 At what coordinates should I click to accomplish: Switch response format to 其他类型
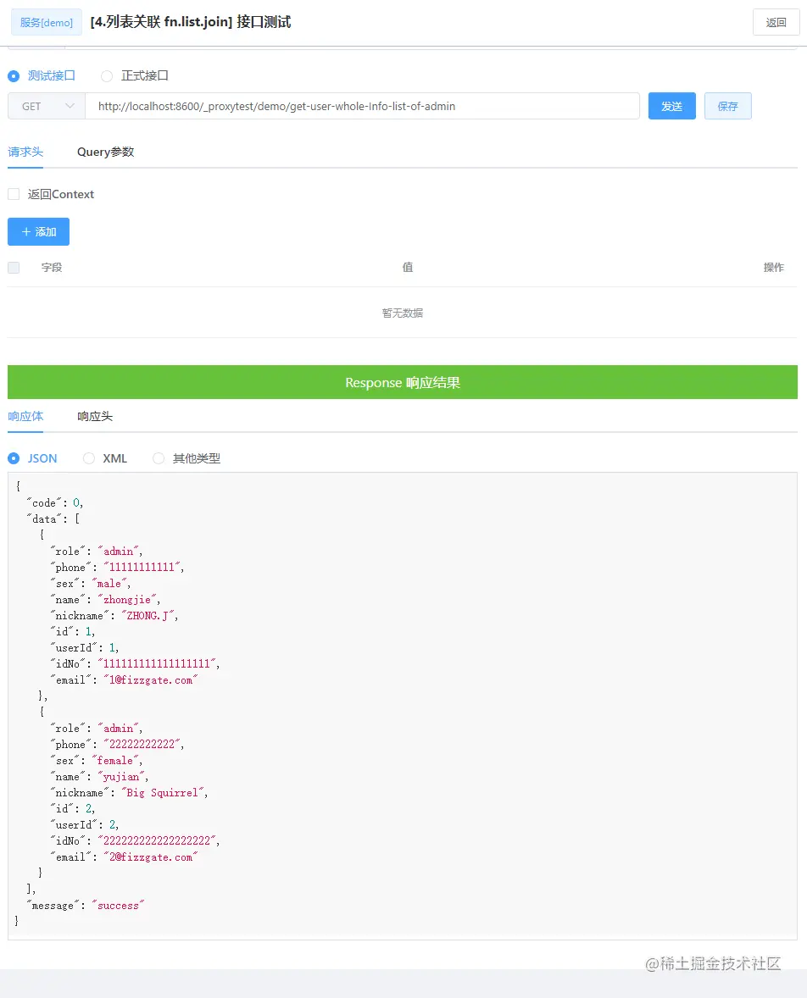(159, 457)
